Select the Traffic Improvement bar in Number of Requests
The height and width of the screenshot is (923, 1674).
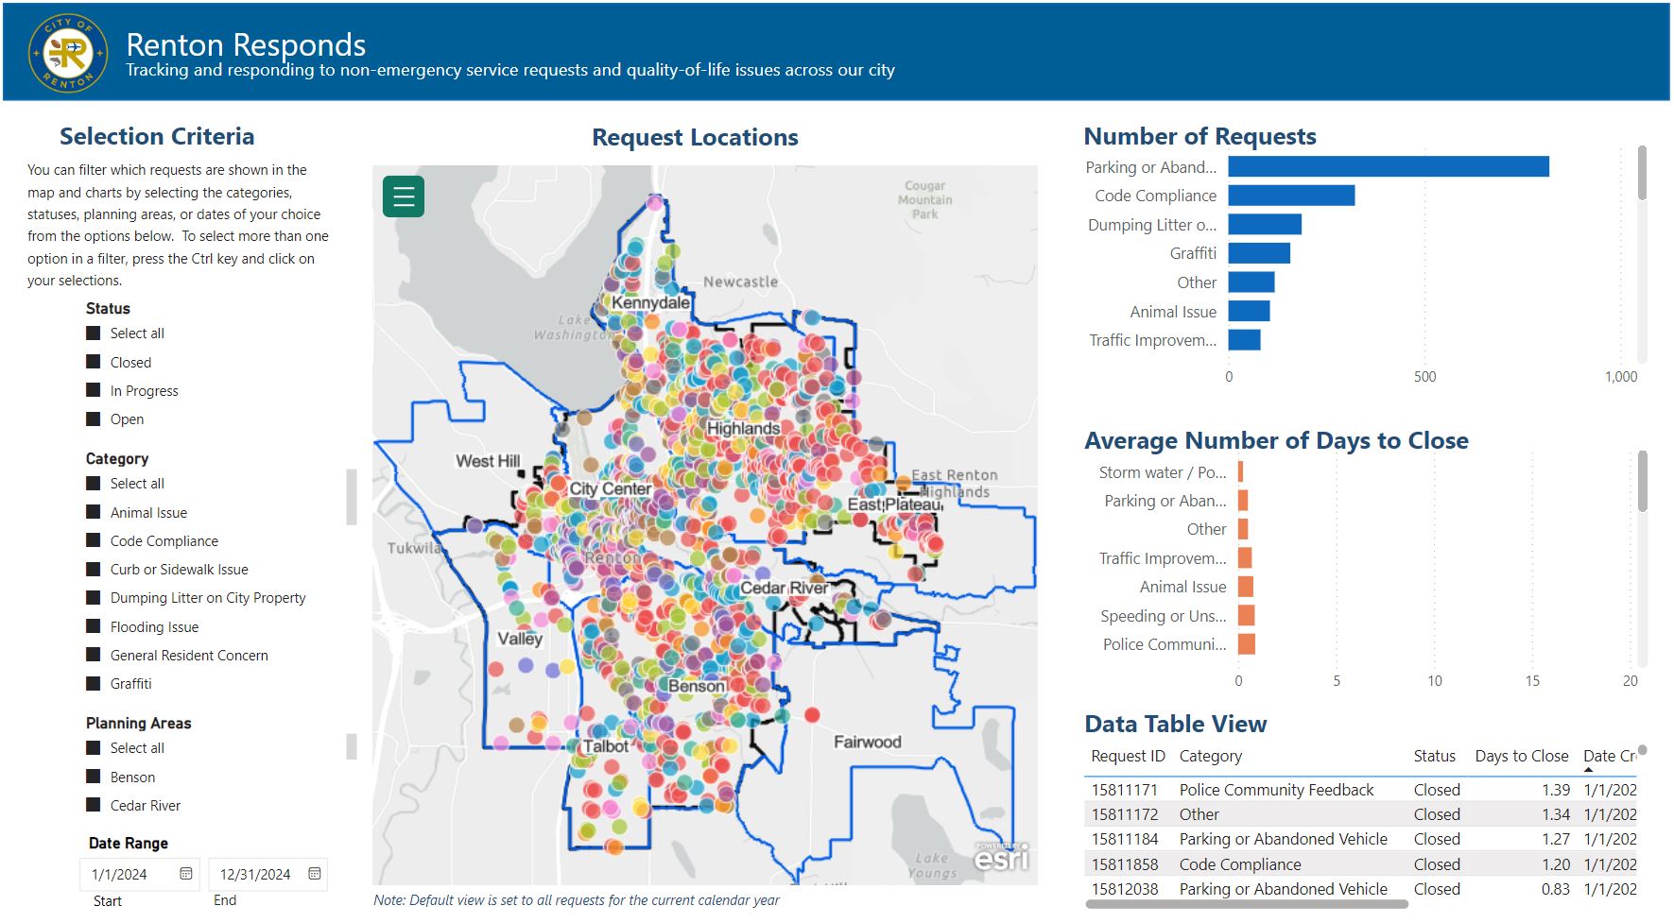click(x=1244, y=339)
